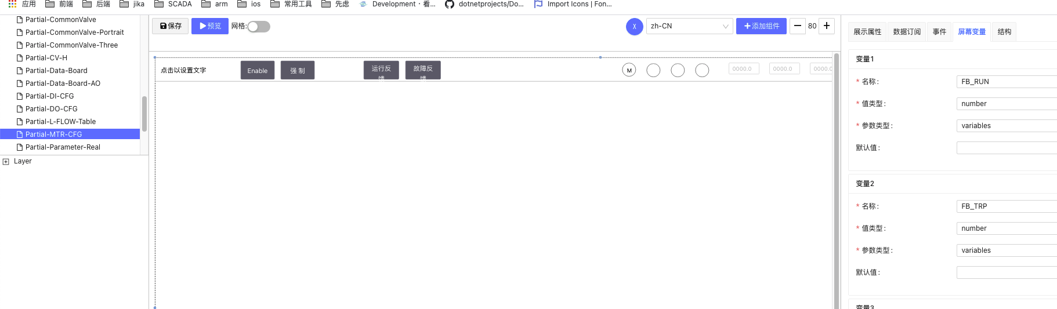
Task: Click the preview (预览) play button
Action: (209, 26)
